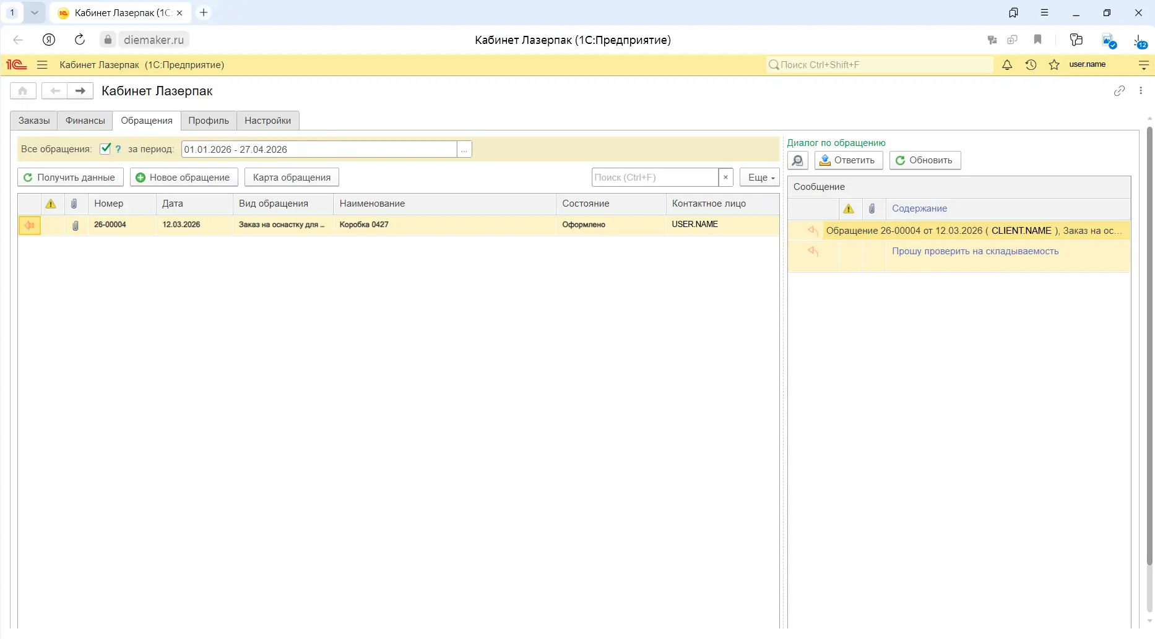Switch to the "Заказы" tab
The width and height of the screenshot is (1155, 639).
coord(34,121)
